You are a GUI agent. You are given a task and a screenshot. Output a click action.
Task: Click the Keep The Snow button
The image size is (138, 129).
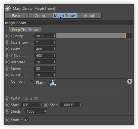25,30
